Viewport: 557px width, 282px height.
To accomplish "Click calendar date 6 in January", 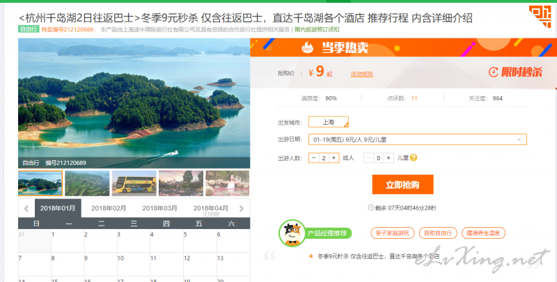I will pos(233,241).
